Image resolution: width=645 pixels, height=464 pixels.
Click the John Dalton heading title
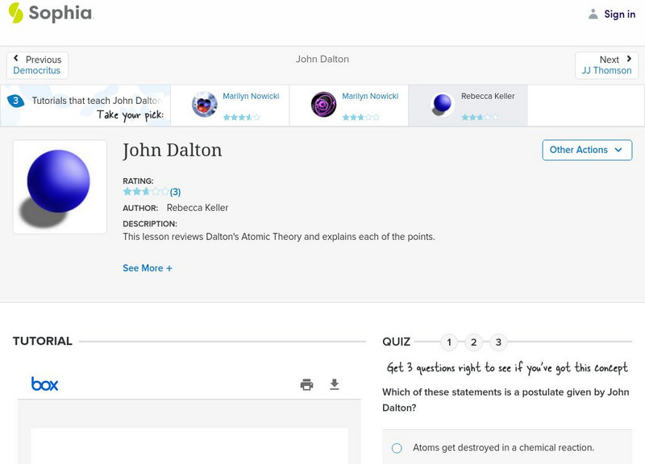[173, 150]
